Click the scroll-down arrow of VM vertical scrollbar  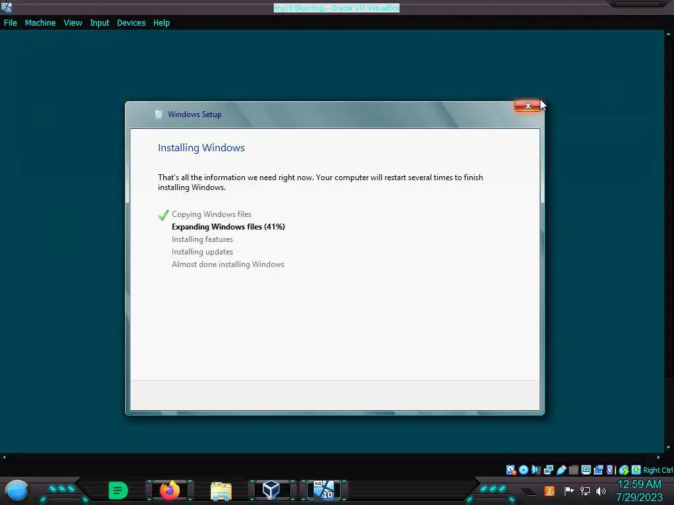tap(669, 447)
